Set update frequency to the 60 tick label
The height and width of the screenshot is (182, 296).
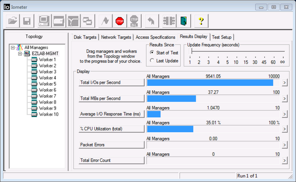[273, 62]
